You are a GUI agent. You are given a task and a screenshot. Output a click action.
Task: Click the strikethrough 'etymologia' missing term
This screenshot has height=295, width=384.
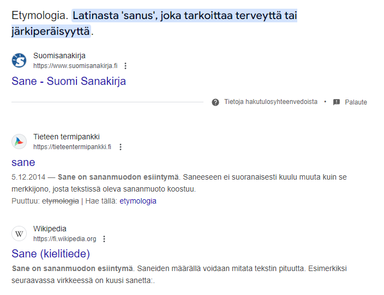pos(61,201)
